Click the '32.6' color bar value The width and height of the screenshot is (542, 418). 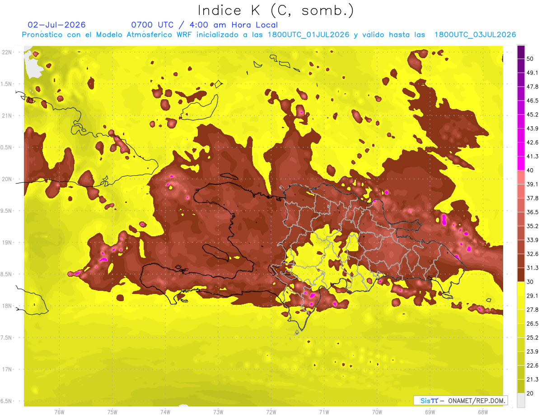point(532,254)
